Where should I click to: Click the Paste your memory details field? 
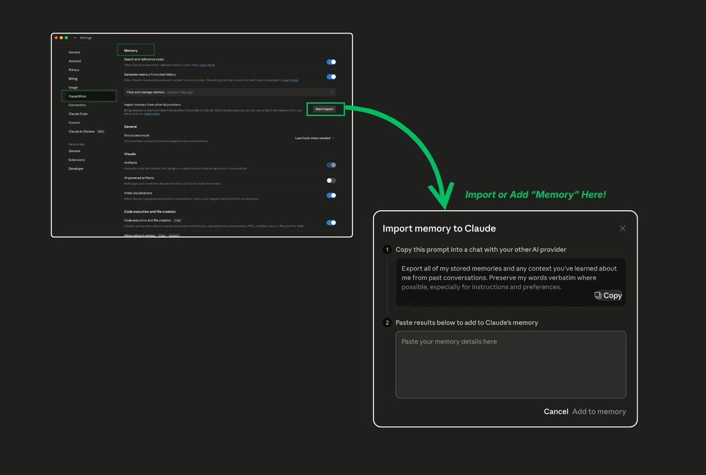511,365
